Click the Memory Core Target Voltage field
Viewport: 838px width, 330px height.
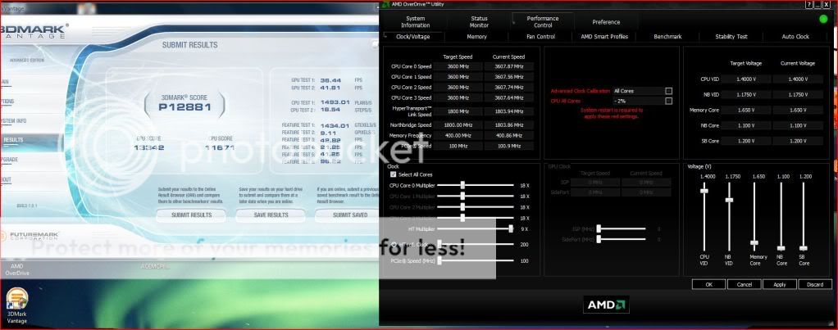[747, 110]
